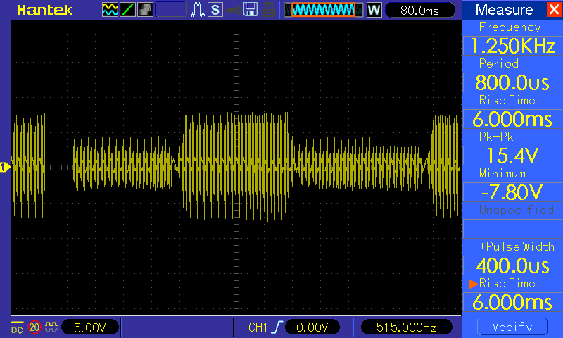Click the Pk-Pk label
Viewport: 563px width, 338px height.
[496, 137]
